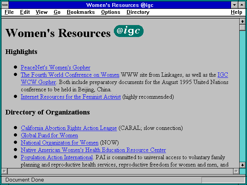Click the progress bar in status bar
247x185 pixels.
tap(223, 180)
